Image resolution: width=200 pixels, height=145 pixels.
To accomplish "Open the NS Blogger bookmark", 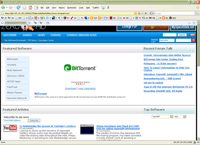I will [165, 18].
